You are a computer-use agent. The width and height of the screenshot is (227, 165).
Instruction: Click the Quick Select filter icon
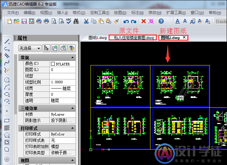[72, 48]
